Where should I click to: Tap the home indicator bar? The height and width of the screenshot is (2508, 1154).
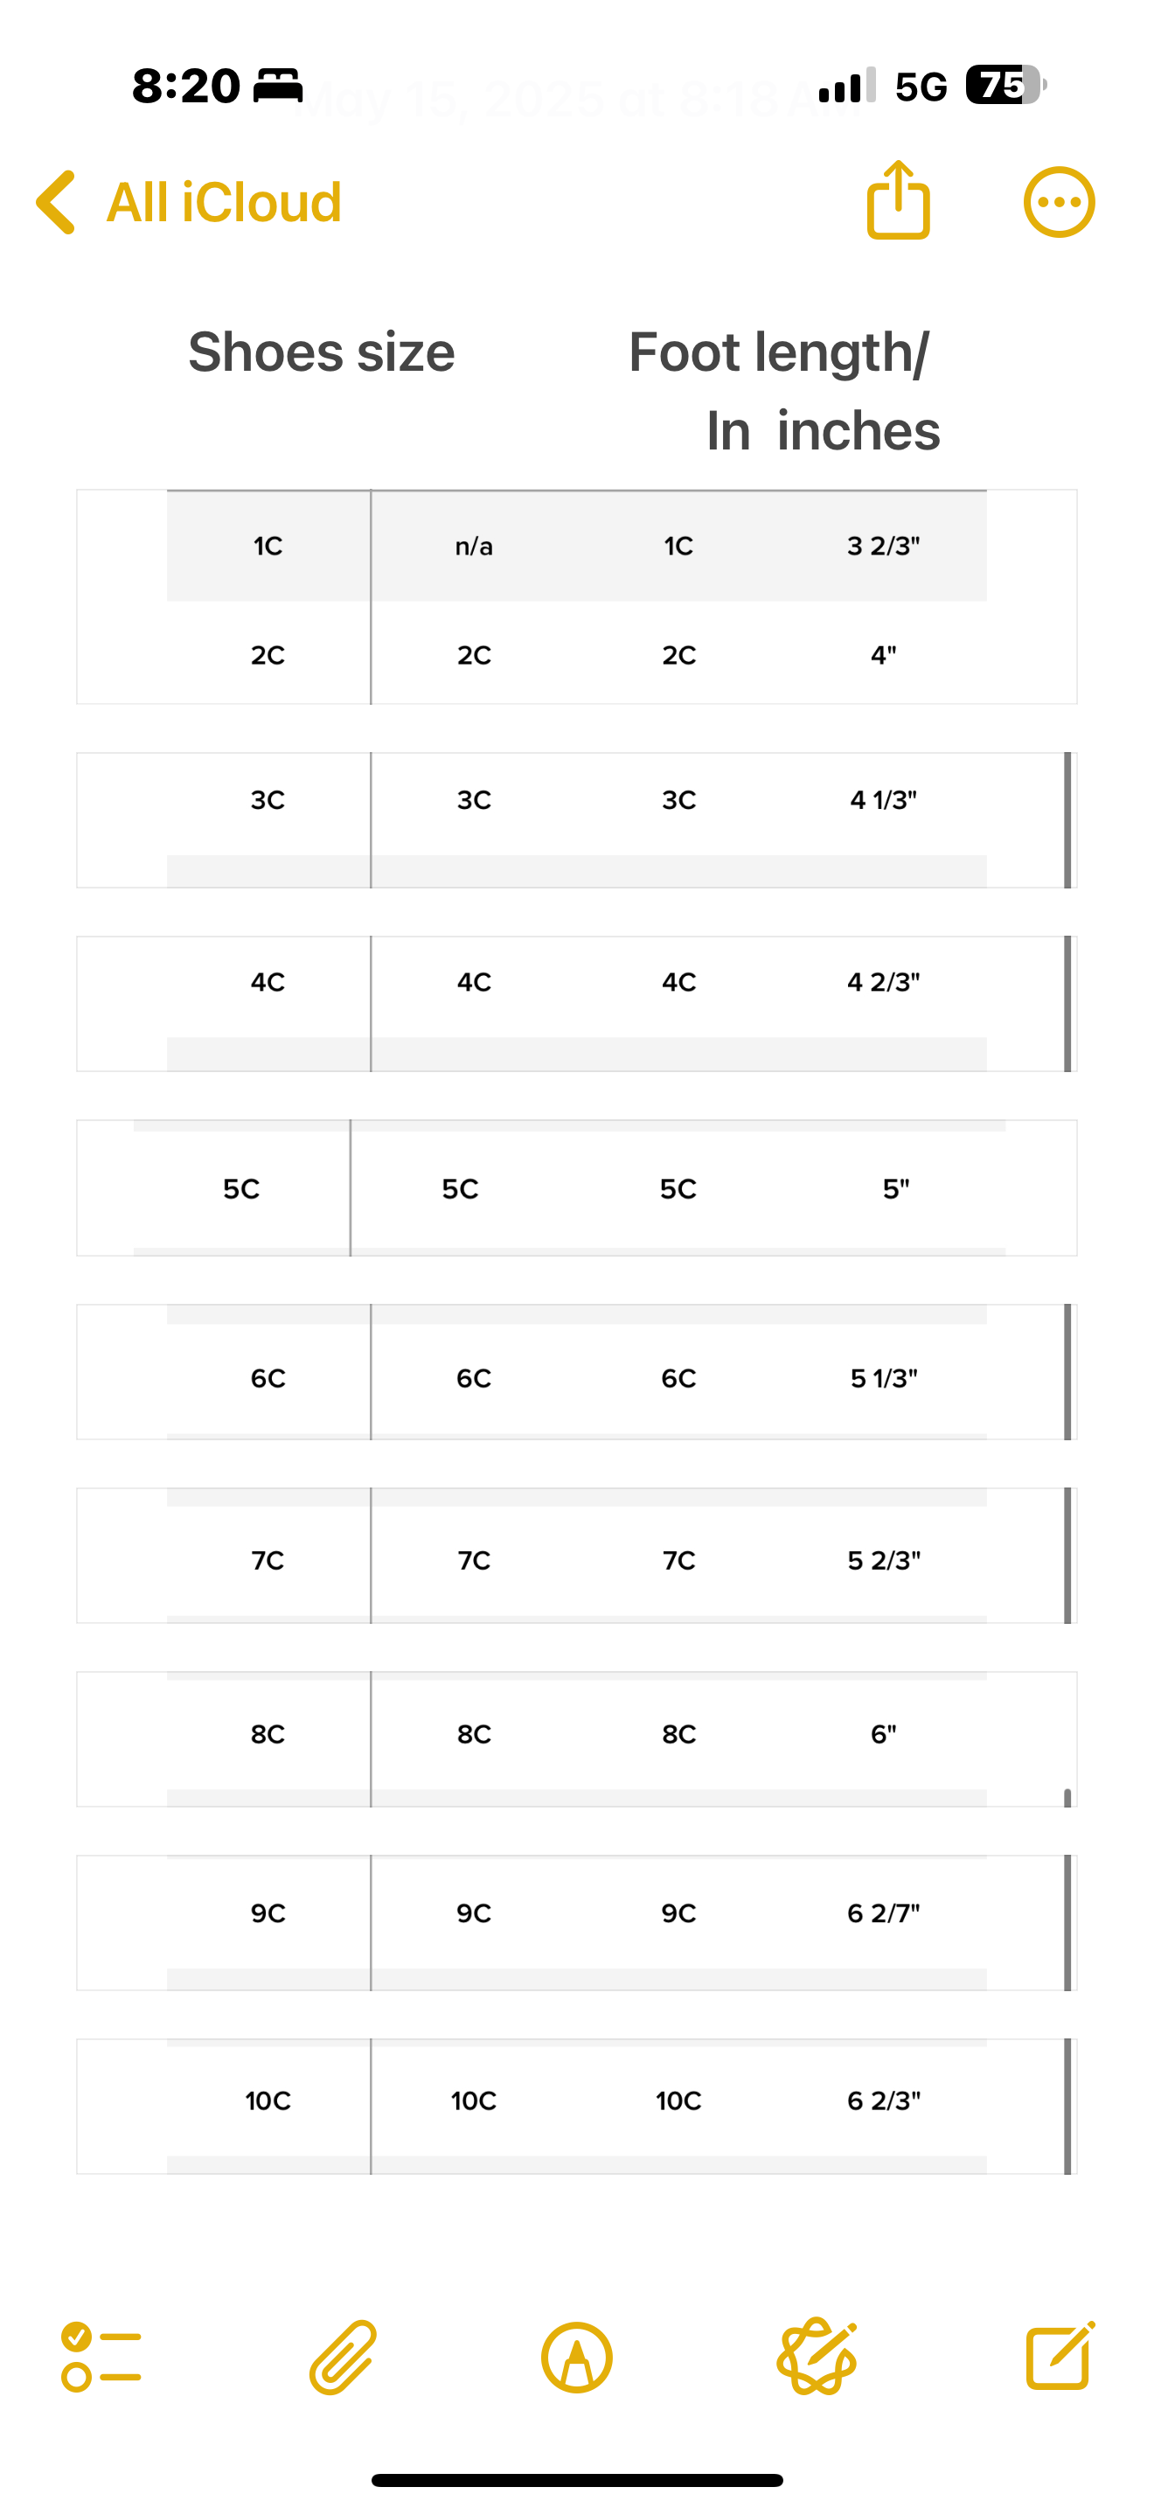[x=577, y=2480]
